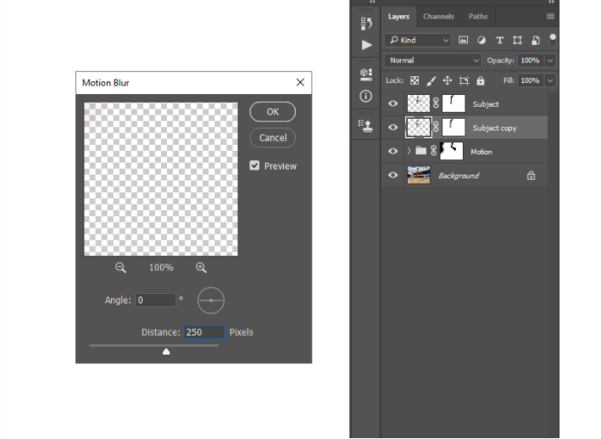Expand the Motion layer group
Image resolution: width=601 pixels, height=439 pixels.
point(409,151)
